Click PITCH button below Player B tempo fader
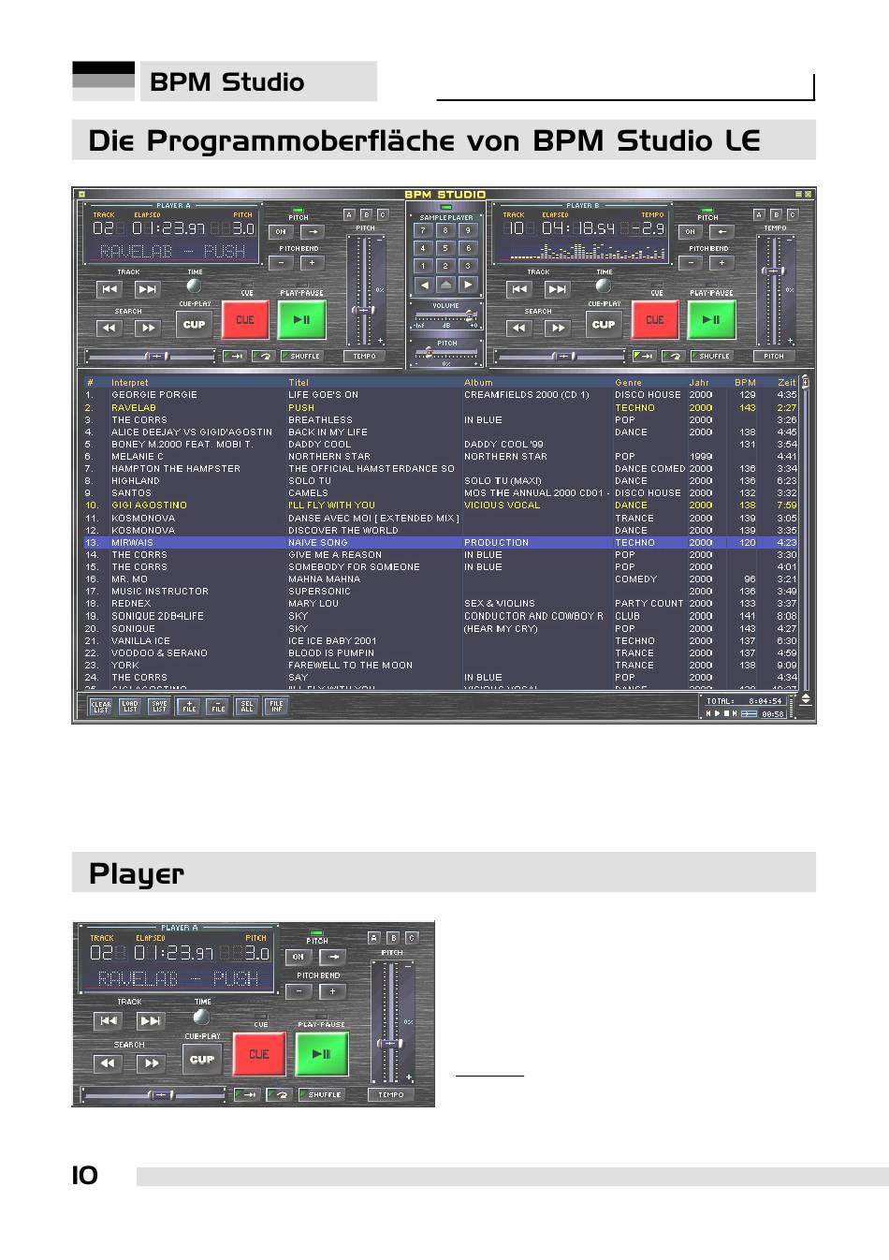The image size is (889, 1260). tap(775, 356)
